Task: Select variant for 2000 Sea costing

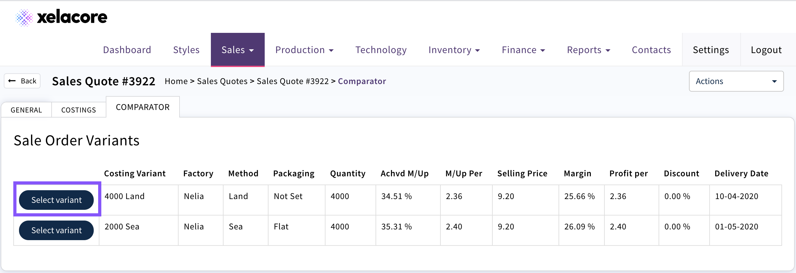Action: (56, 230)
